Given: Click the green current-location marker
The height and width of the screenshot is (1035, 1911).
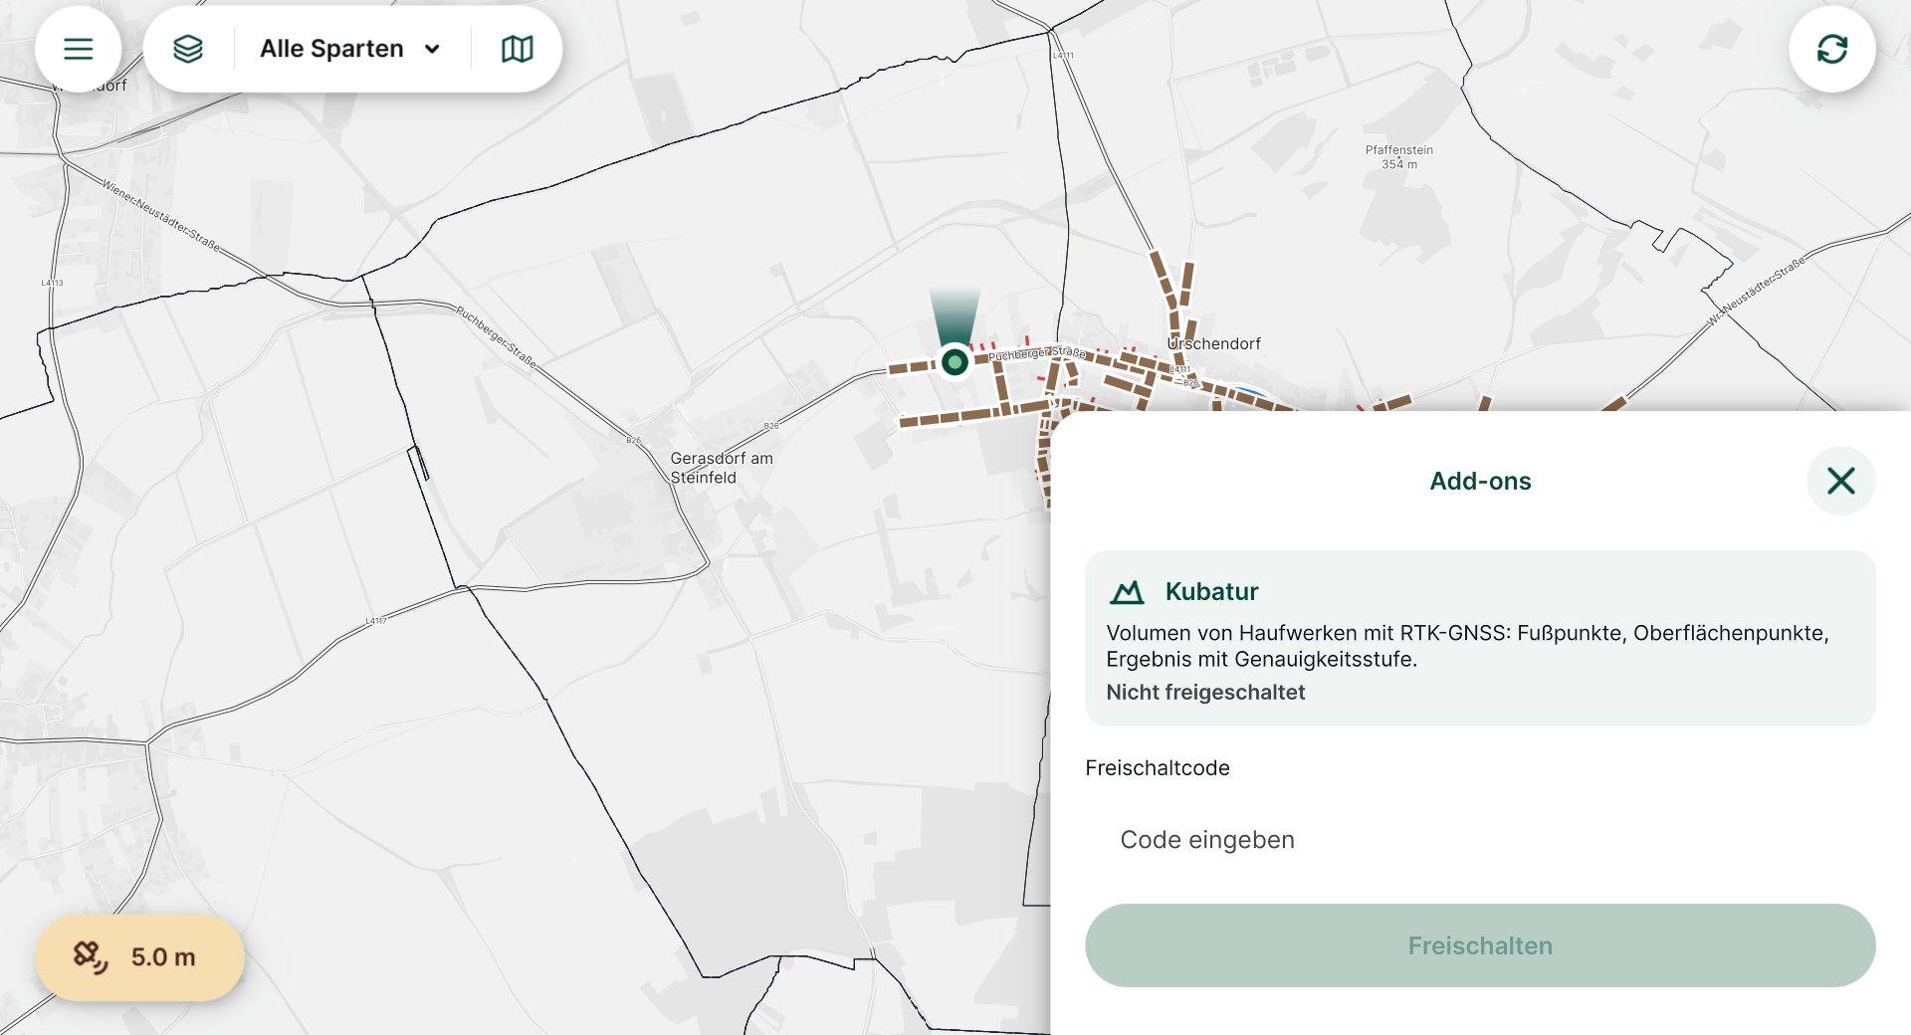Looking at the screenshot, I should tap(955, 361).
